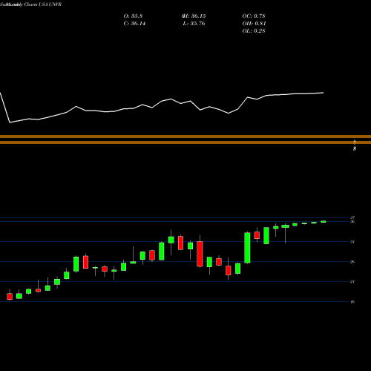
Task: Click the largest red candlestick body
Action: tap(200, 254)
